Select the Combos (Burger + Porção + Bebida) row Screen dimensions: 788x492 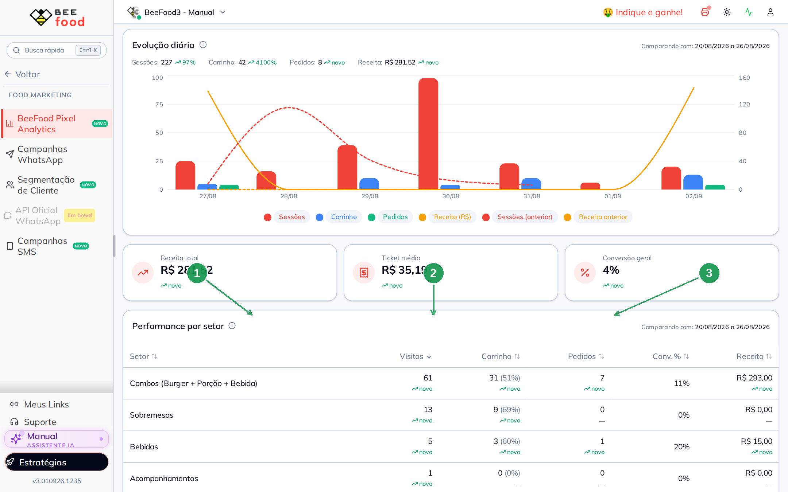click(451, 383)
